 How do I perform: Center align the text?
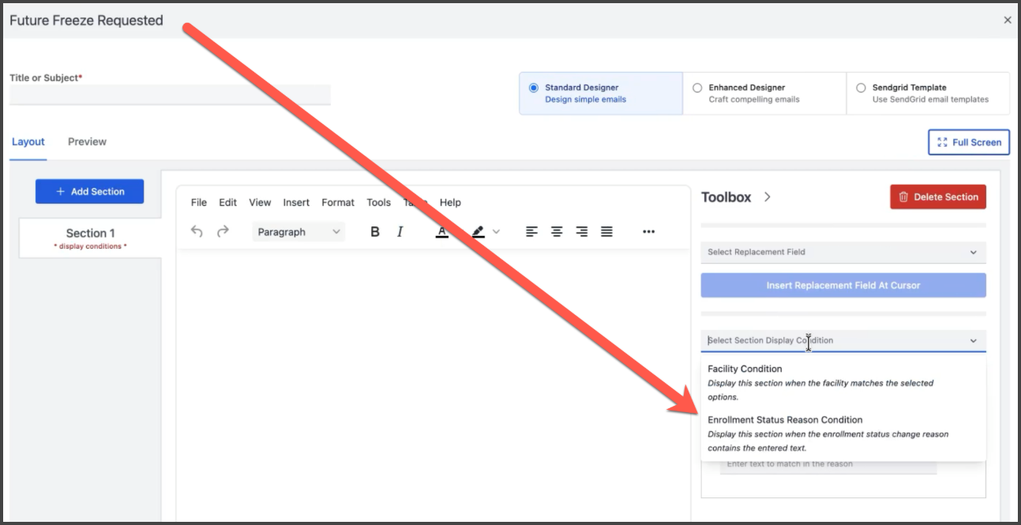click(557, 231)
